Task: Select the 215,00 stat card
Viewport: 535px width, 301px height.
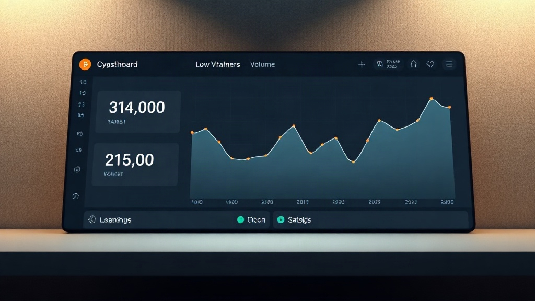Action: point(136,165)
